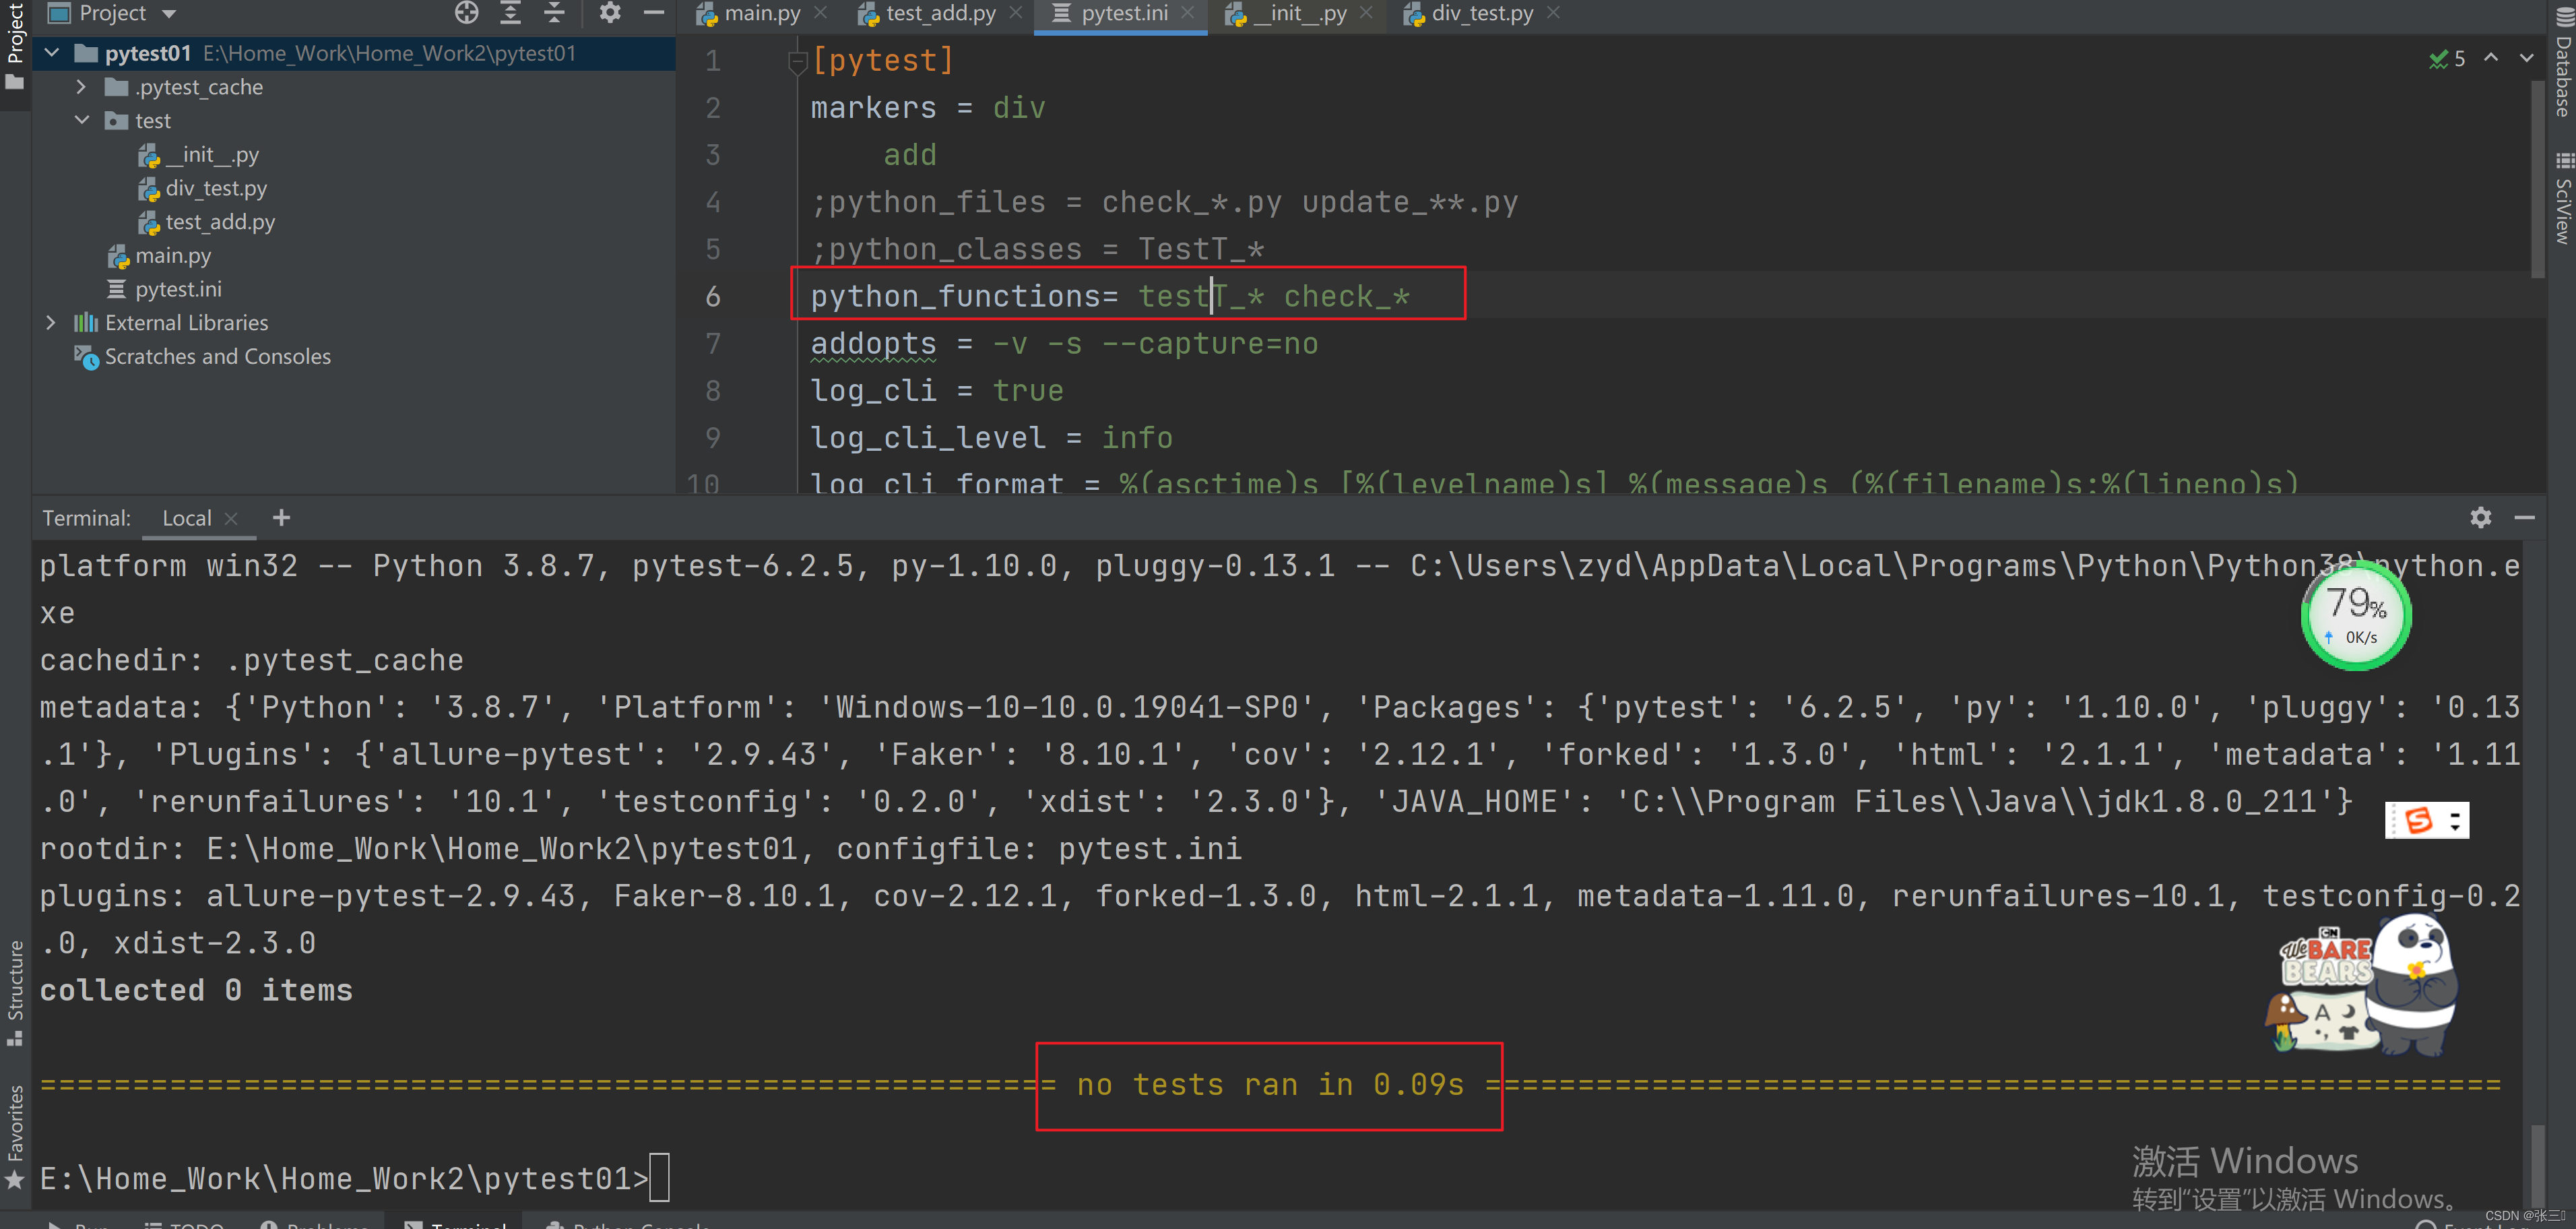
Task: Click the test folder icon
Action: tap(117, 121)
